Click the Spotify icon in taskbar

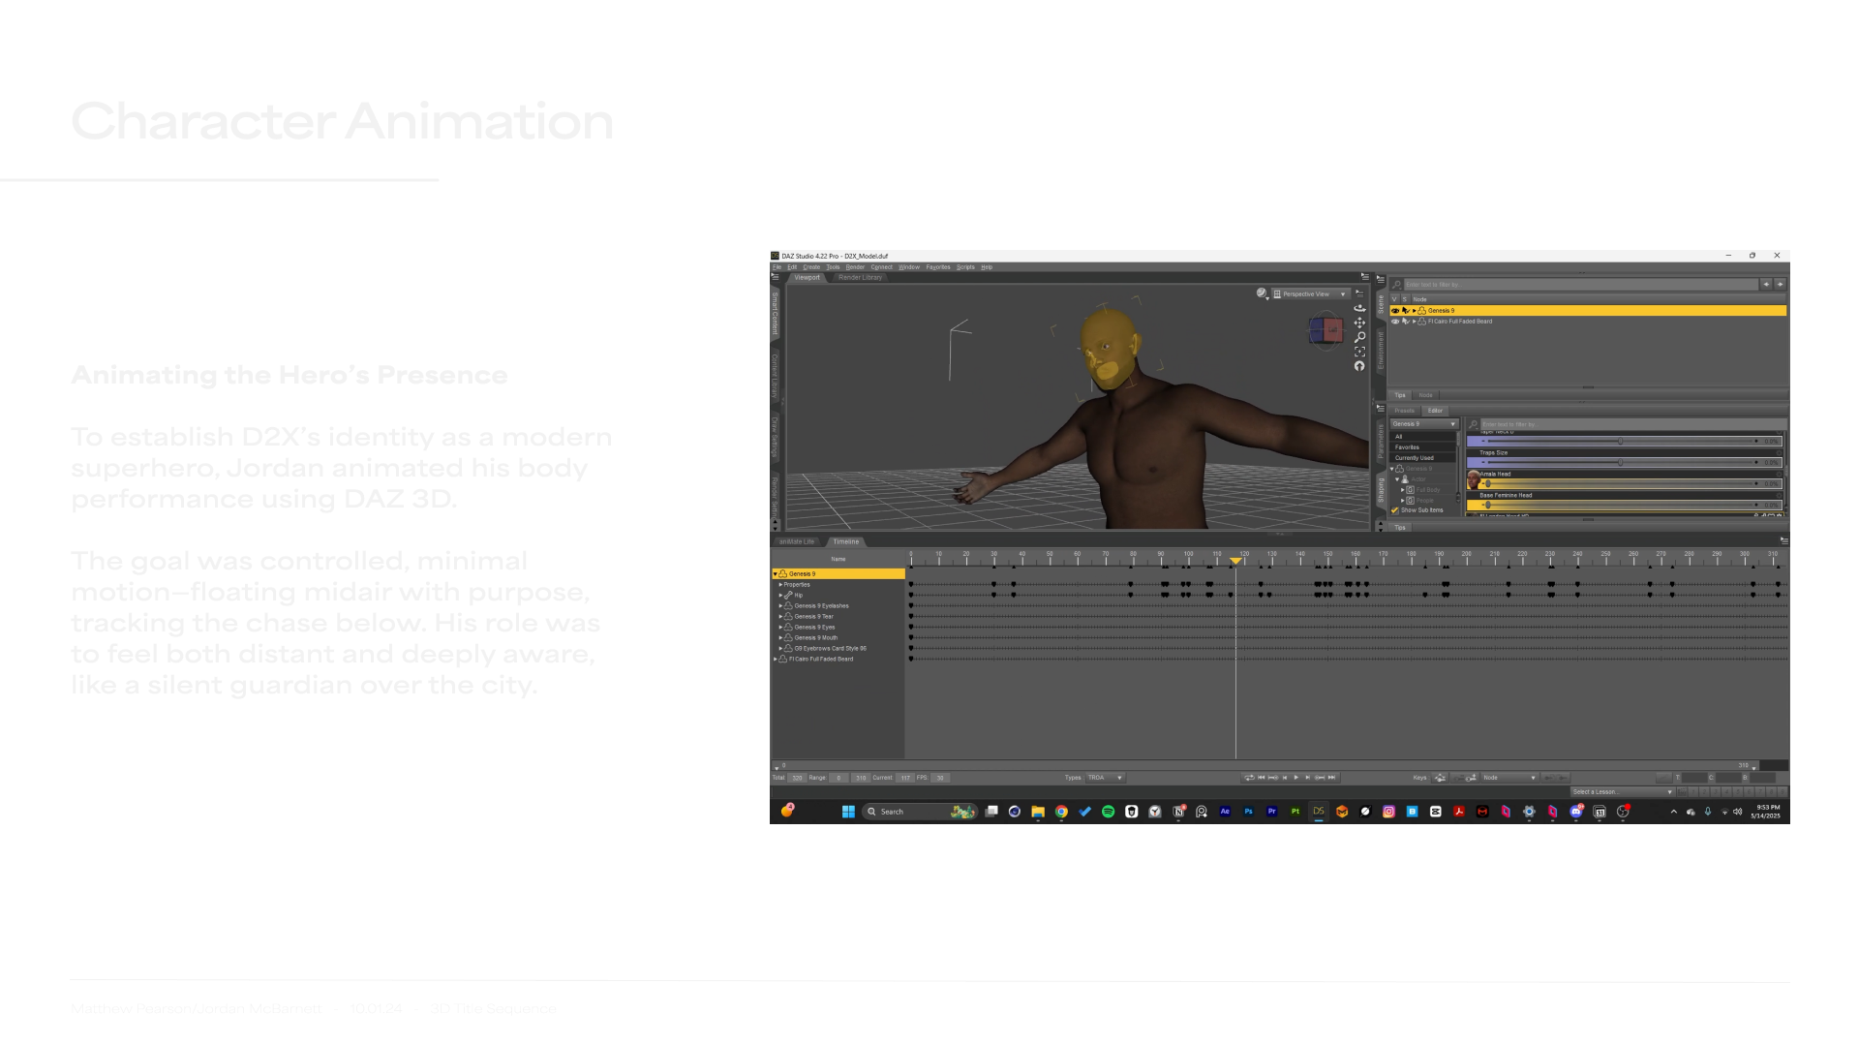coord(1108,812)
